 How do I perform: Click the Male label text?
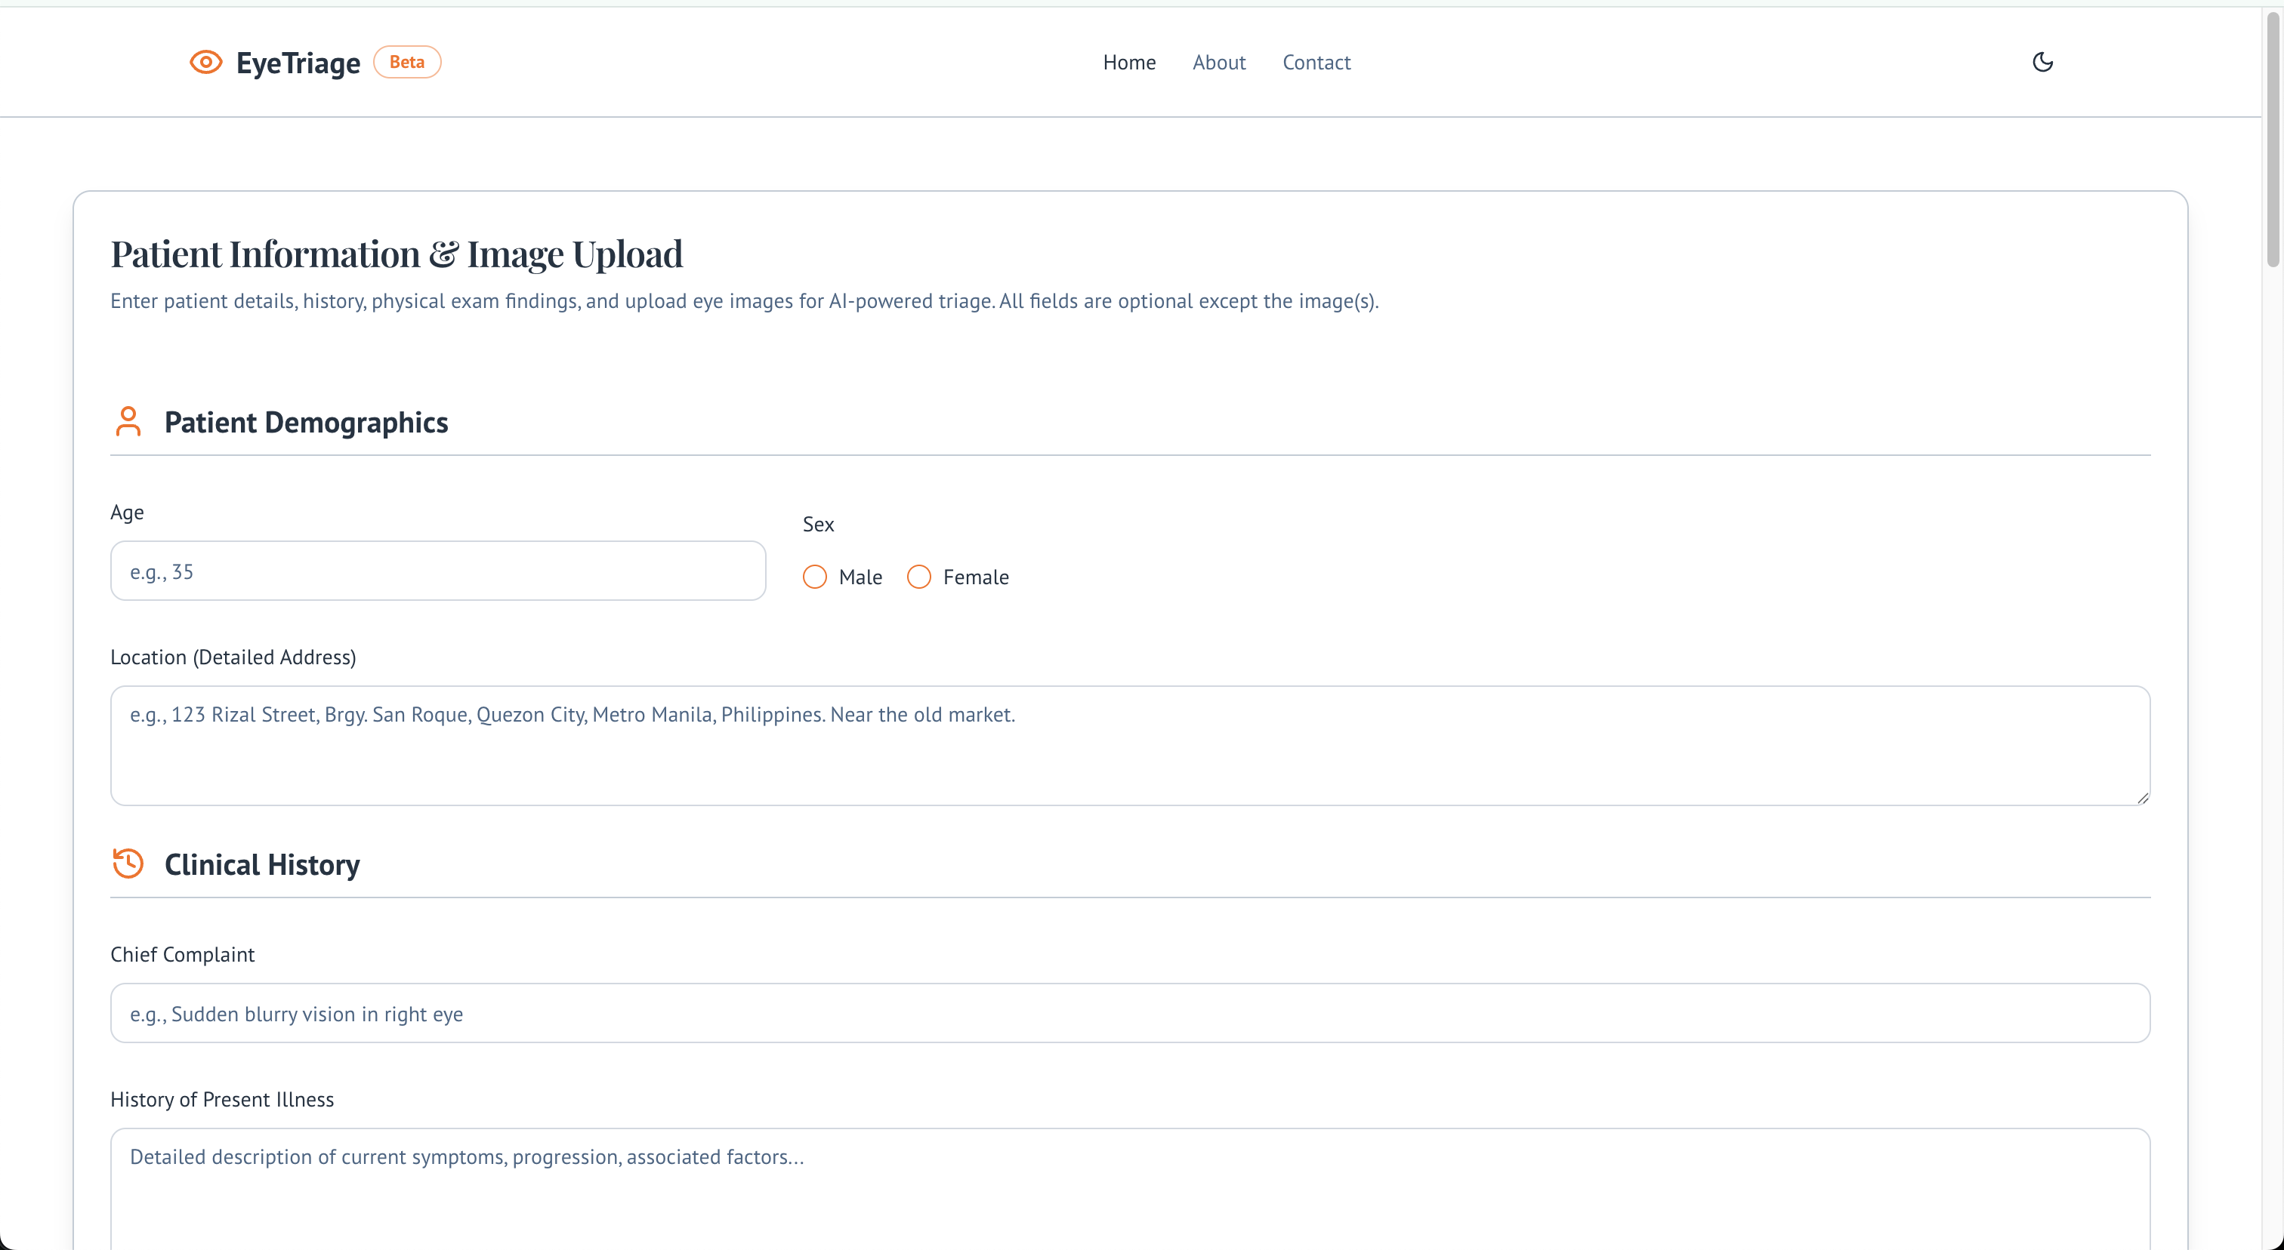coord(860,577)
